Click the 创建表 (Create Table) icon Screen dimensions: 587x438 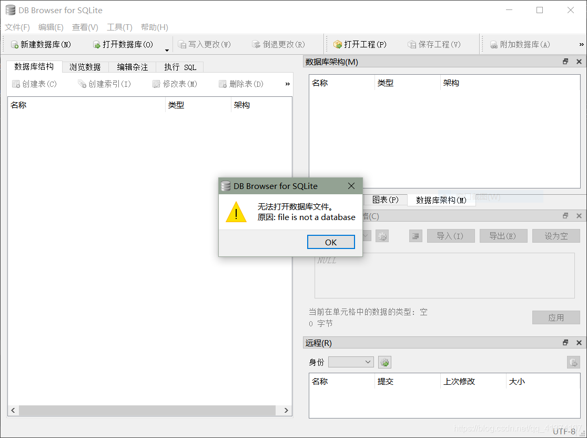coord(15,84)
